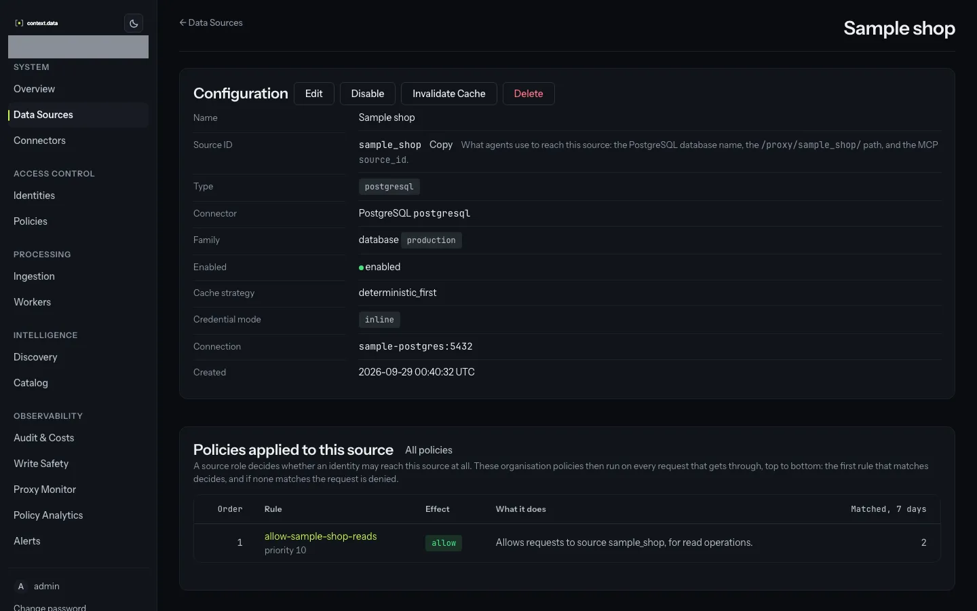This screenshot has height=611, width=977.
Task: Click the 2026-09-29 created timestamp
Action: [417, 372]
